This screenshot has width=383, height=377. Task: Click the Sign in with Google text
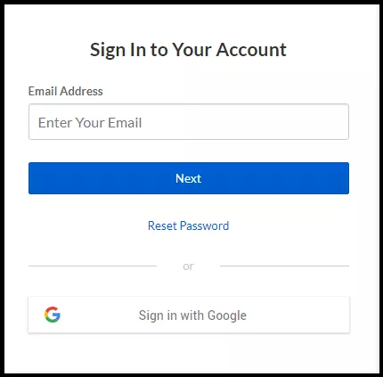point(192,316)
